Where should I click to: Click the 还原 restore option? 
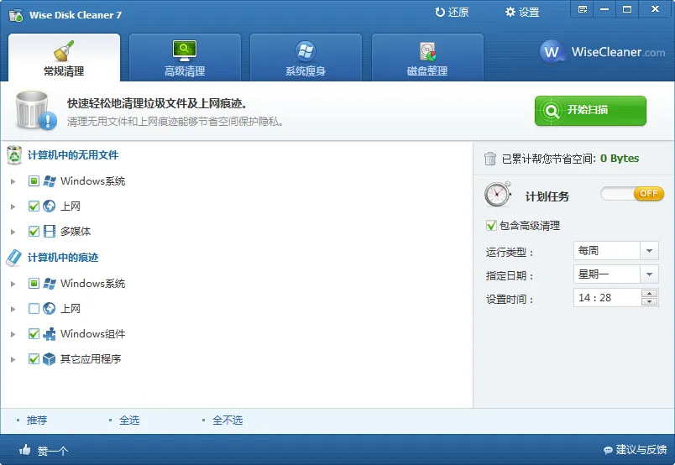point(452,12)
